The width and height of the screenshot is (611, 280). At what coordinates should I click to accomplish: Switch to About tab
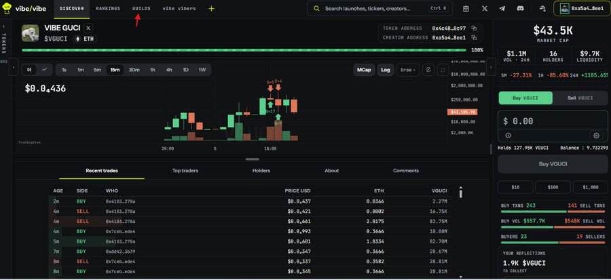pos(331,170)
